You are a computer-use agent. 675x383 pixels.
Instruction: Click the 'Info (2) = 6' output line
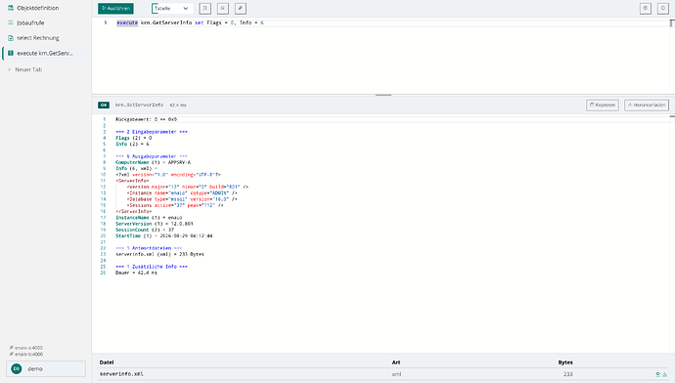click(132, 144)
